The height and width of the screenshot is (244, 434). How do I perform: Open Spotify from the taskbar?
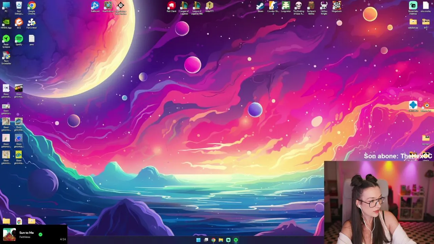coord(236,240)
